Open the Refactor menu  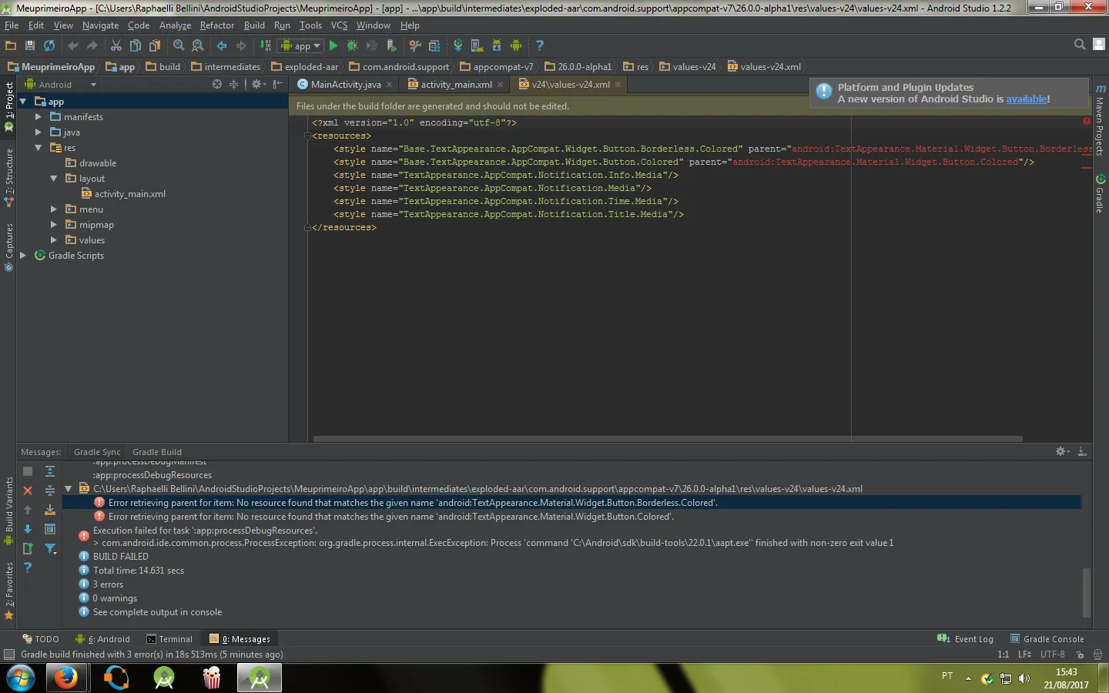[x=216, y=25]
